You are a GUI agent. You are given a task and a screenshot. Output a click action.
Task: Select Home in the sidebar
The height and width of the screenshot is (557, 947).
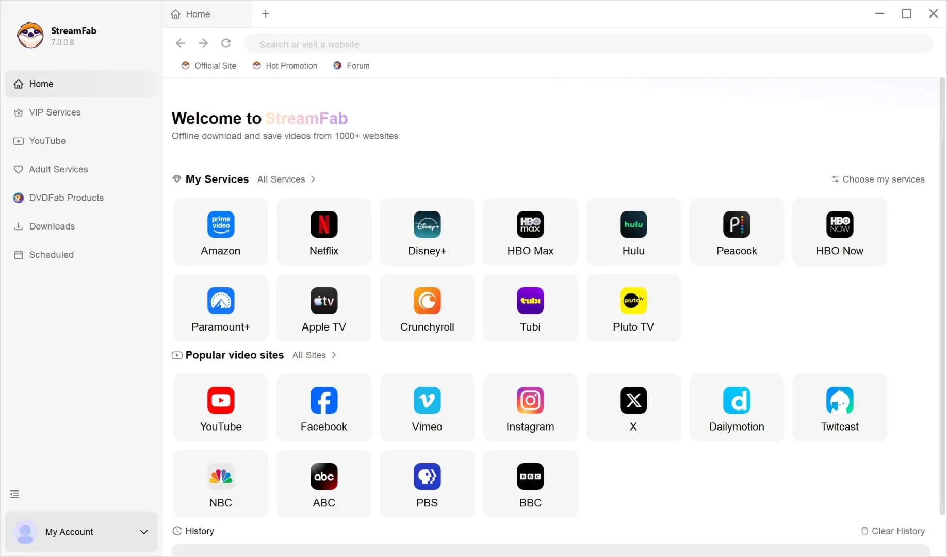[x=81, y=84]
